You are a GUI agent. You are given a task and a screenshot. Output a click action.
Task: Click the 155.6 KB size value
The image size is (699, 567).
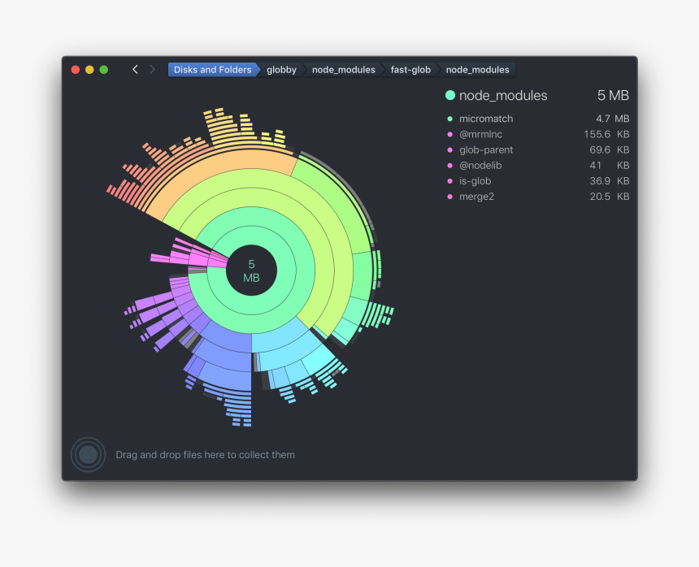pos(606,134)
